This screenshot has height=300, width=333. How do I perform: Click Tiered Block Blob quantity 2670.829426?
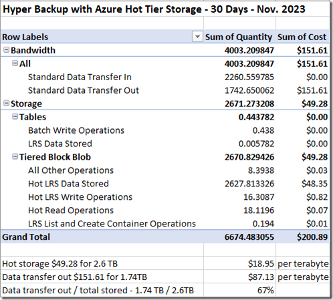click(x=249, y=157)
